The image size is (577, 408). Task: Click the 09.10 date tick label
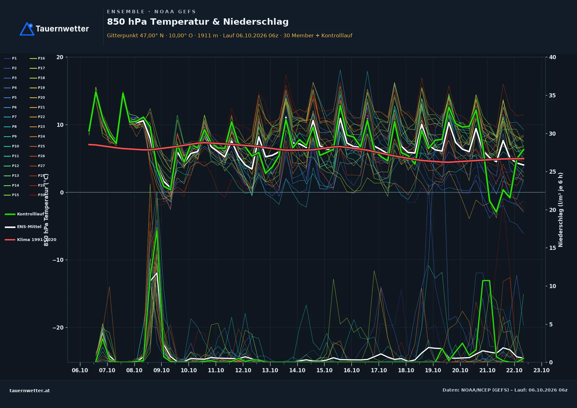coord(161,370)
